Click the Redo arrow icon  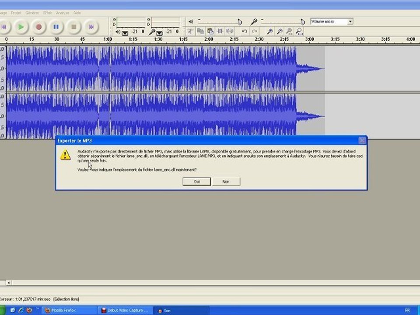click(x=255, y=31)
